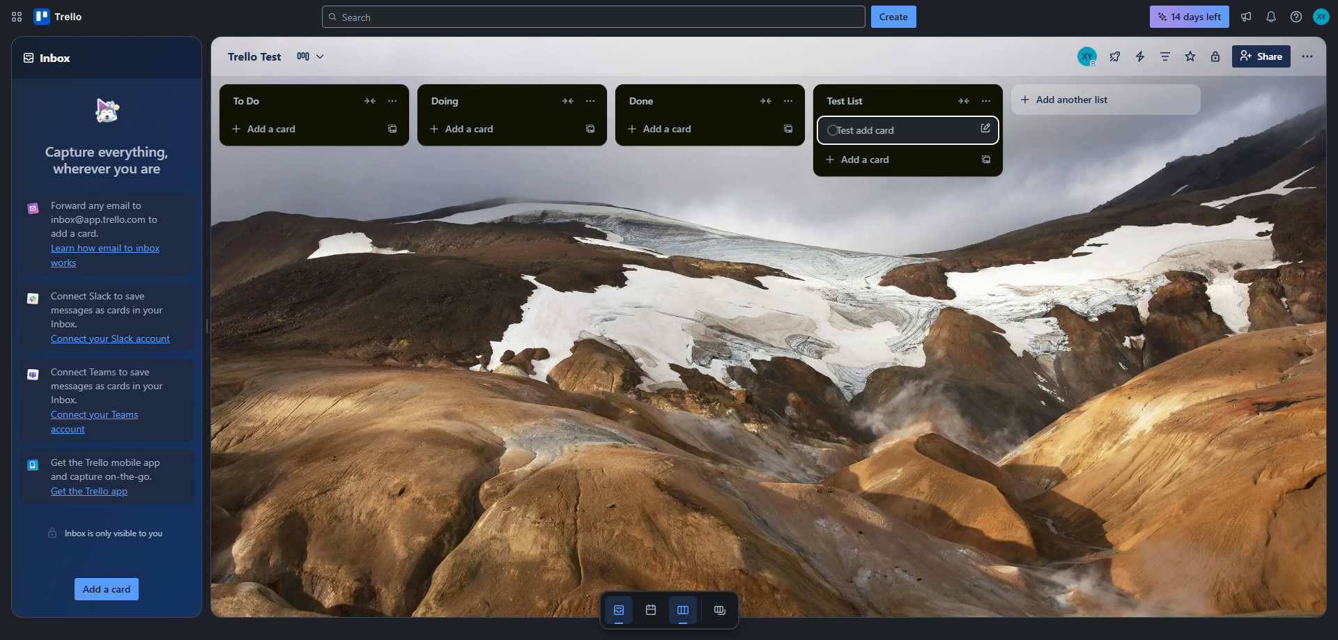Click the Trello Test board title
This screenshot has height=640, width=1338.
coord(254,56)
